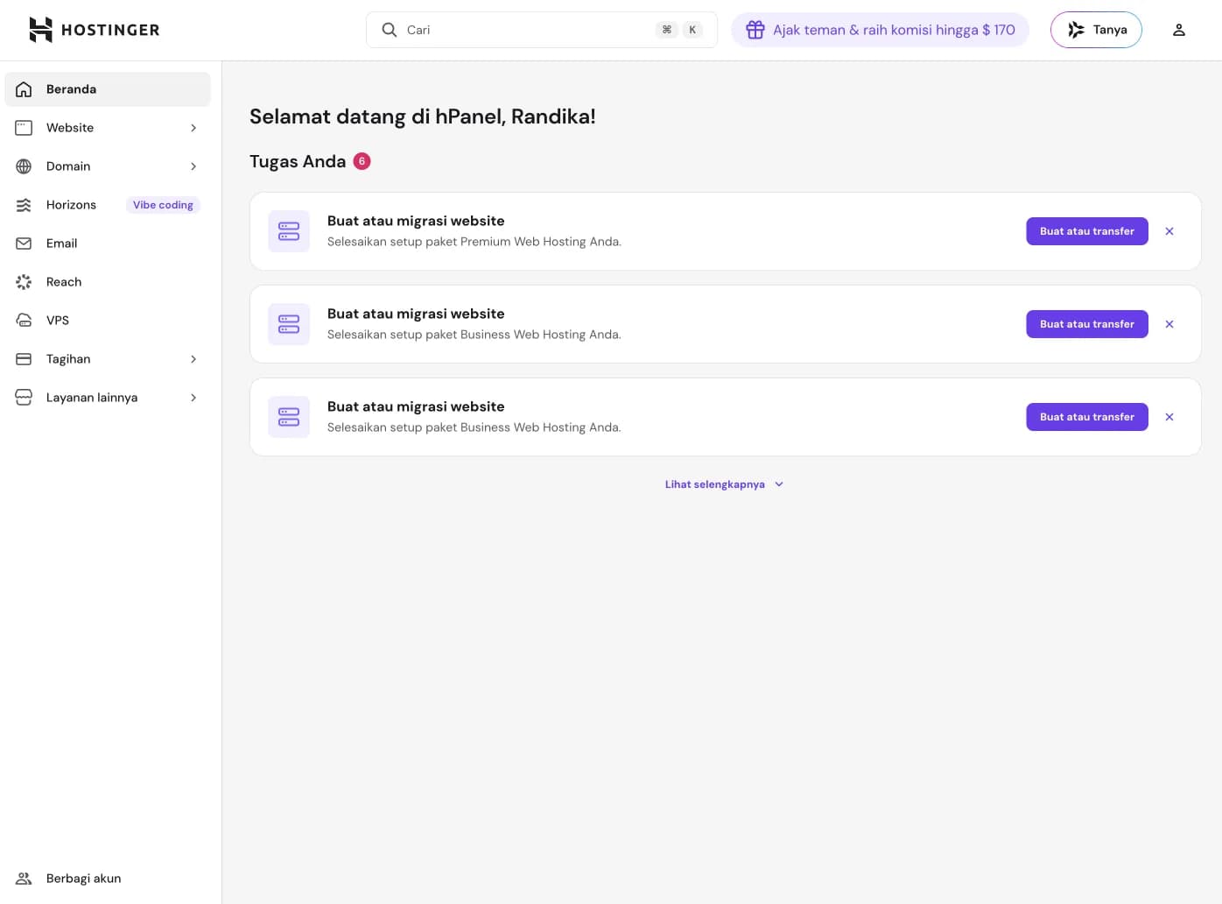Image resolution: width=1222 pixels, height=904 pixels.
Task: Open the Tanya assistant button
Action: click(1096, 30)
